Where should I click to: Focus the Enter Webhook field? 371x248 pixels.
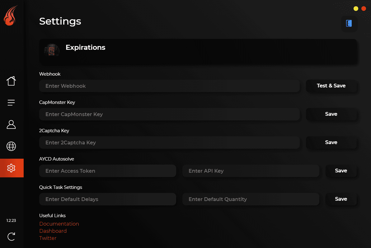(x=169, y=86)
